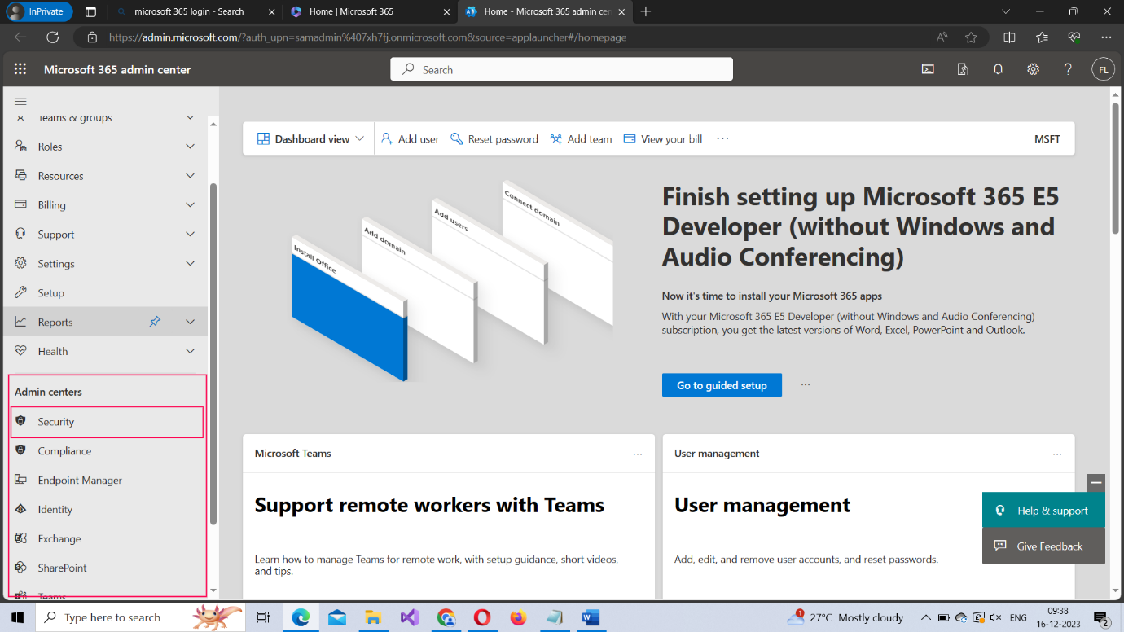Collapse the navigation menu with the hamburger icon
The height and width of the screenshot is (632, 1124).
tap(20, 101)
